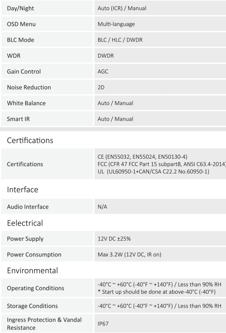Click the UL60950-1 certification text

pyautogui.click(x=153, y=171)
